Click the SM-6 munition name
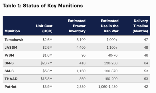156x93 pixels. [9, 71]
